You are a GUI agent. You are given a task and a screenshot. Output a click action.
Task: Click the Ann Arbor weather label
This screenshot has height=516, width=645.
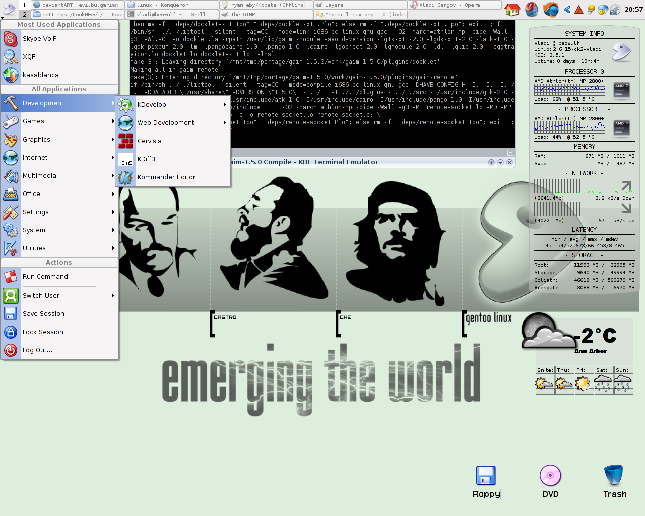591,351
